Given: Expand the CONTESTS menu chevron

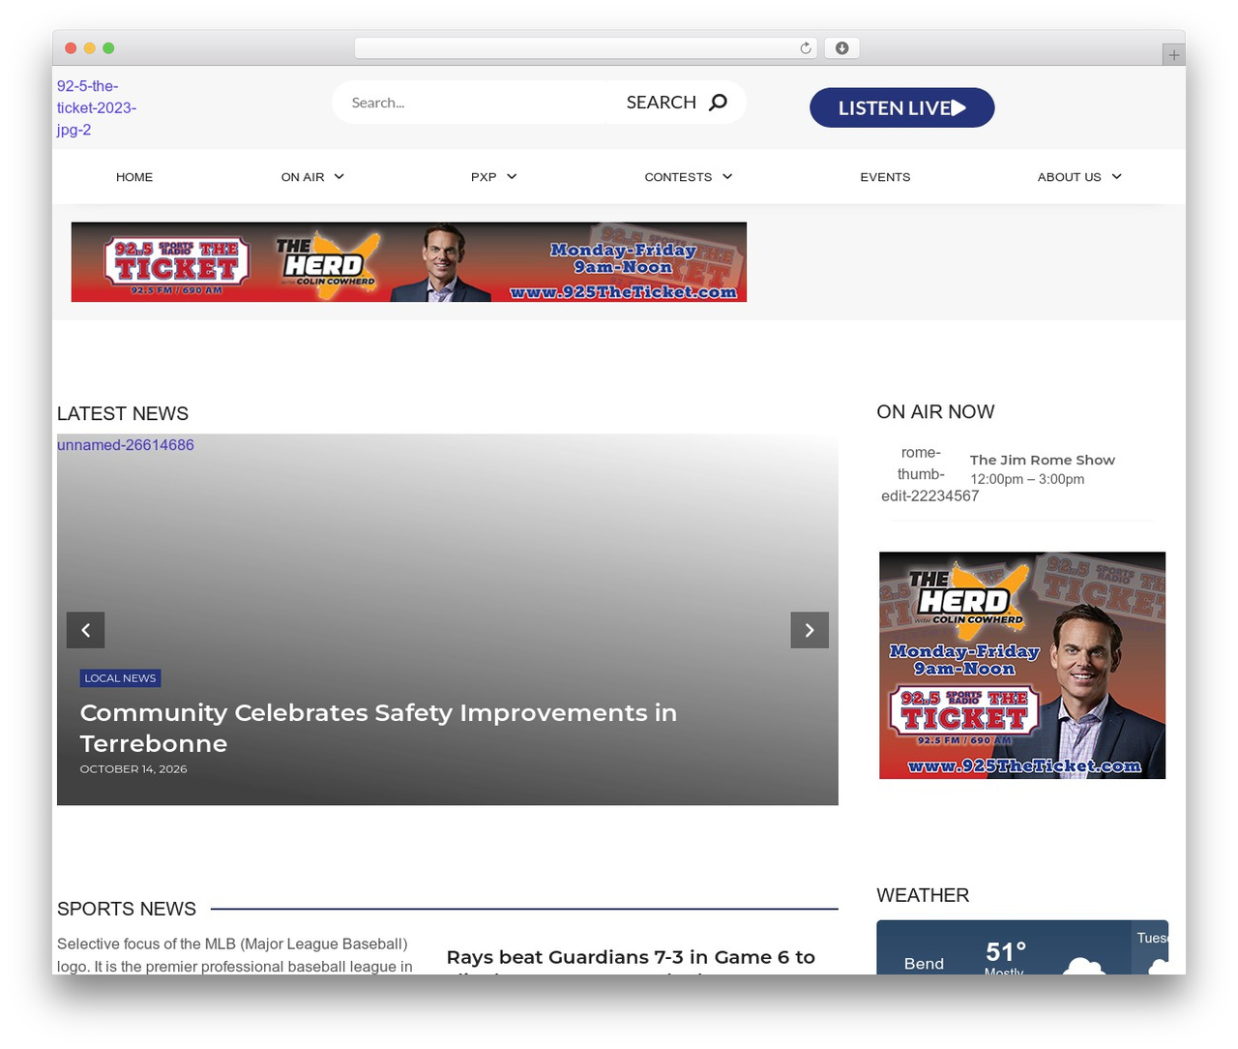Looking at the screenshot, I should click(x=727, y=176).
